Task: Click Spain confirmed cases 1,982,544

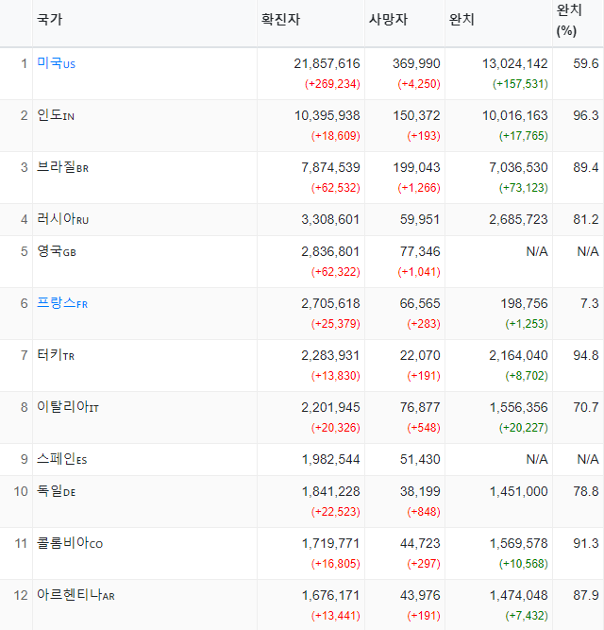Action: 330,459
